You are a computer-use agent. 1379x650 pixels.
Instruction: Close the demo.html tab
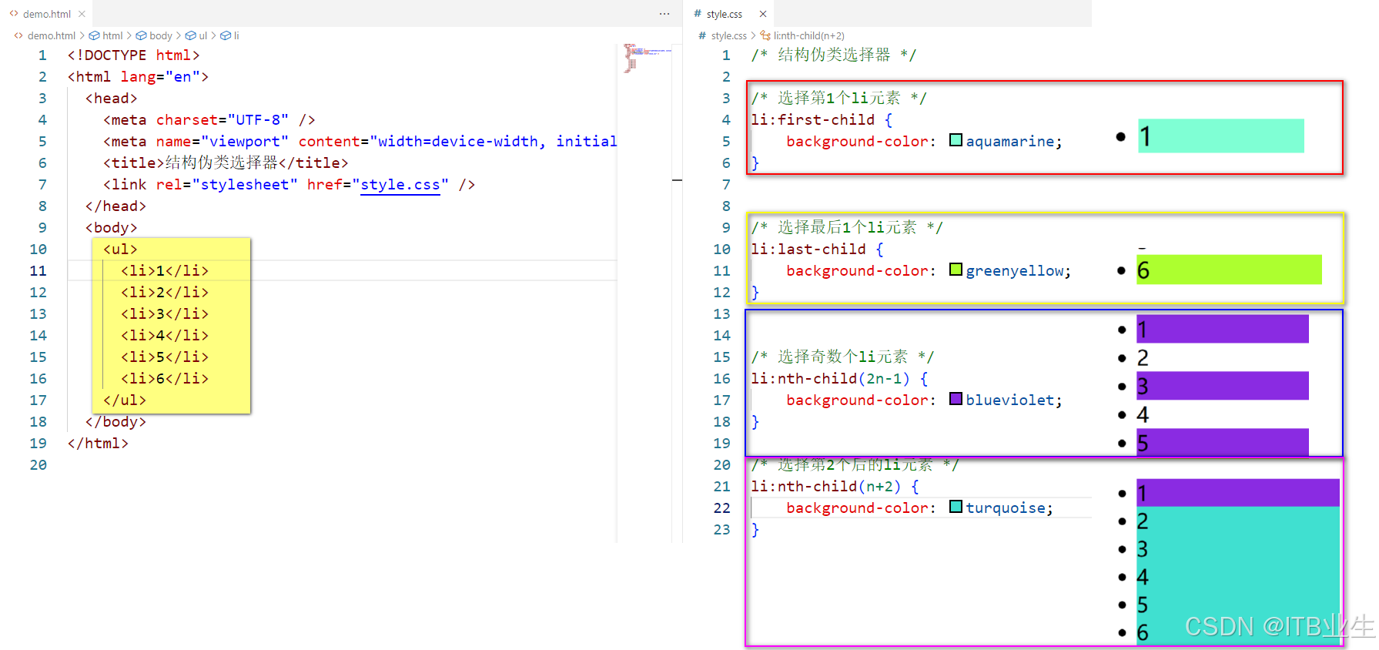coord(82,14)
